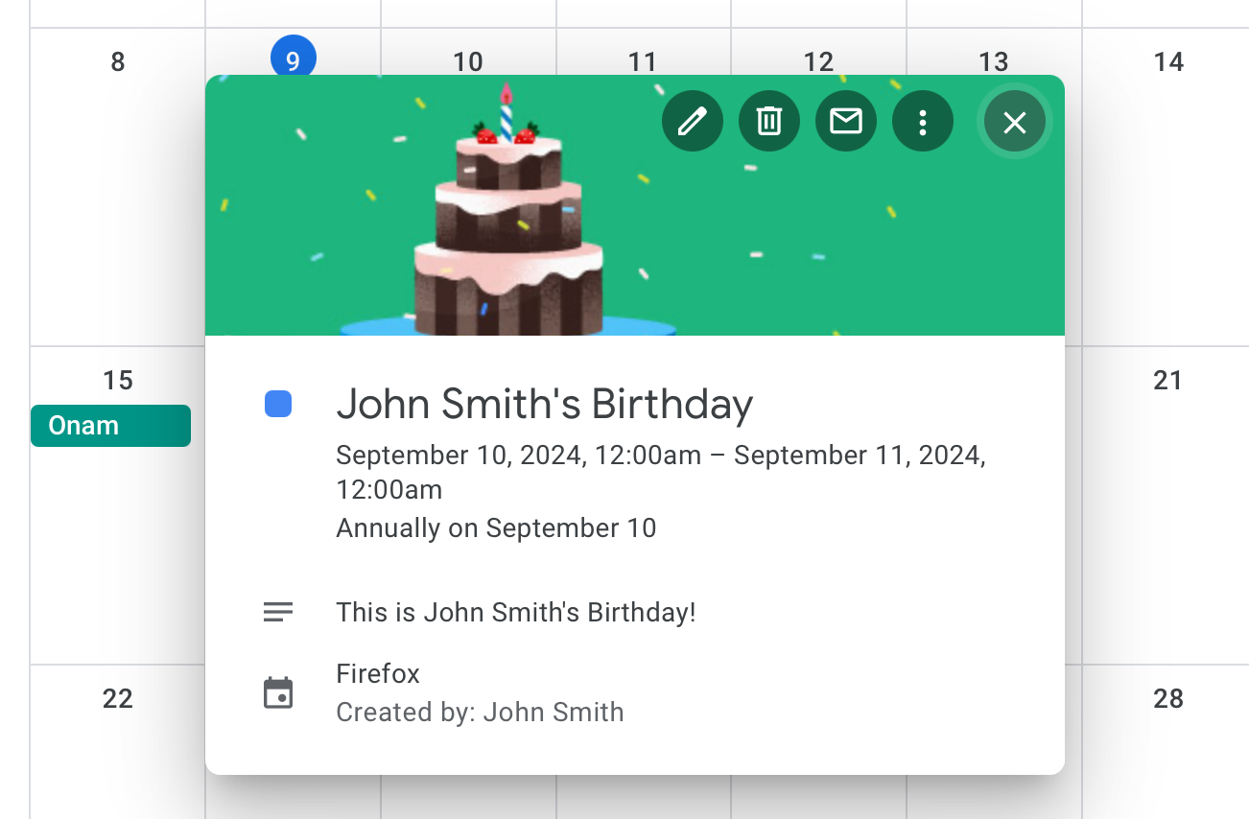Close the event details popup
This screenshot has height=819, width=1249.
(x=1015, y=122)
